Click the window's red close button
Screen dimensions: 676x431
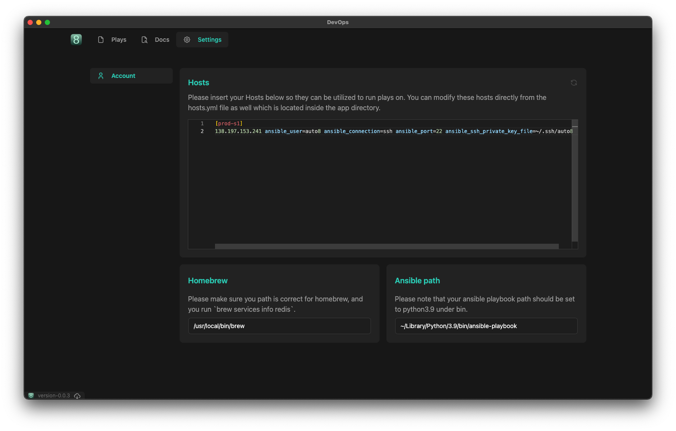(30, 22)
